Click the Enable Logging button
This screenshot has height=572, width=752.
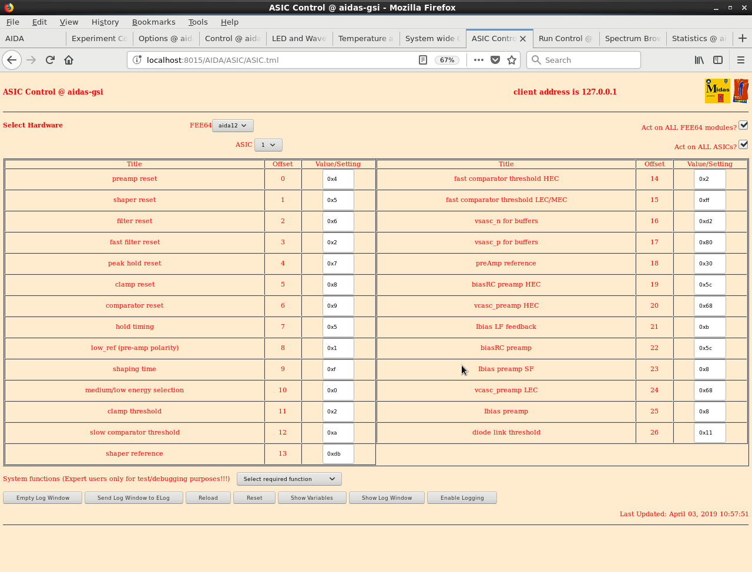click(462, 498)
